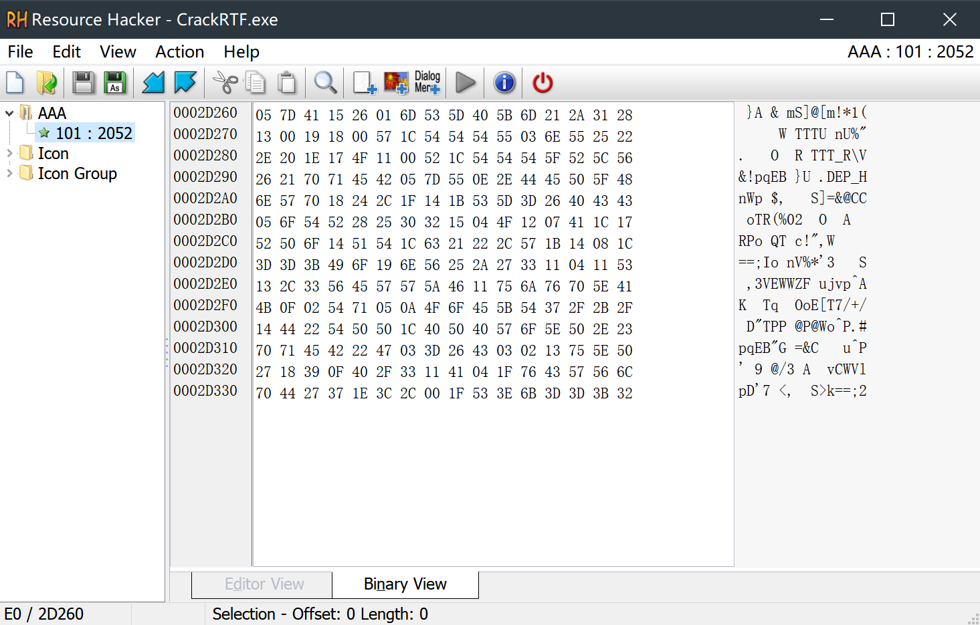Click the Icon Group folder icon
This screenshot has height=625, width=980.
point(26,173)
